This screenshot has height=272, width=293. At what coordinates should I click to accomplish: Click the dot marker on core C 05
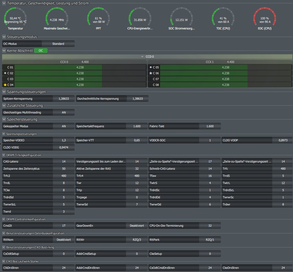click(x=151, y=67)
